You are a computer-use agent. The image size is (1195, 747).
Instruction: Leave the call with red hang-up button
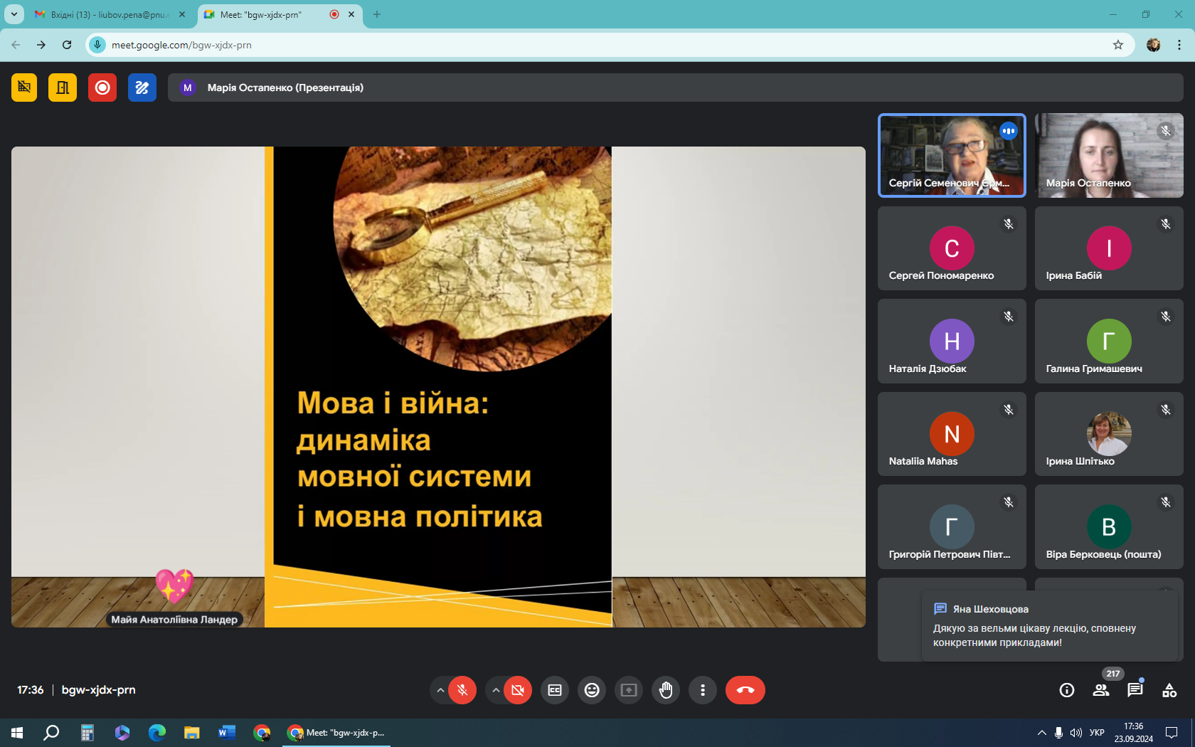click(x=745, y=690)
